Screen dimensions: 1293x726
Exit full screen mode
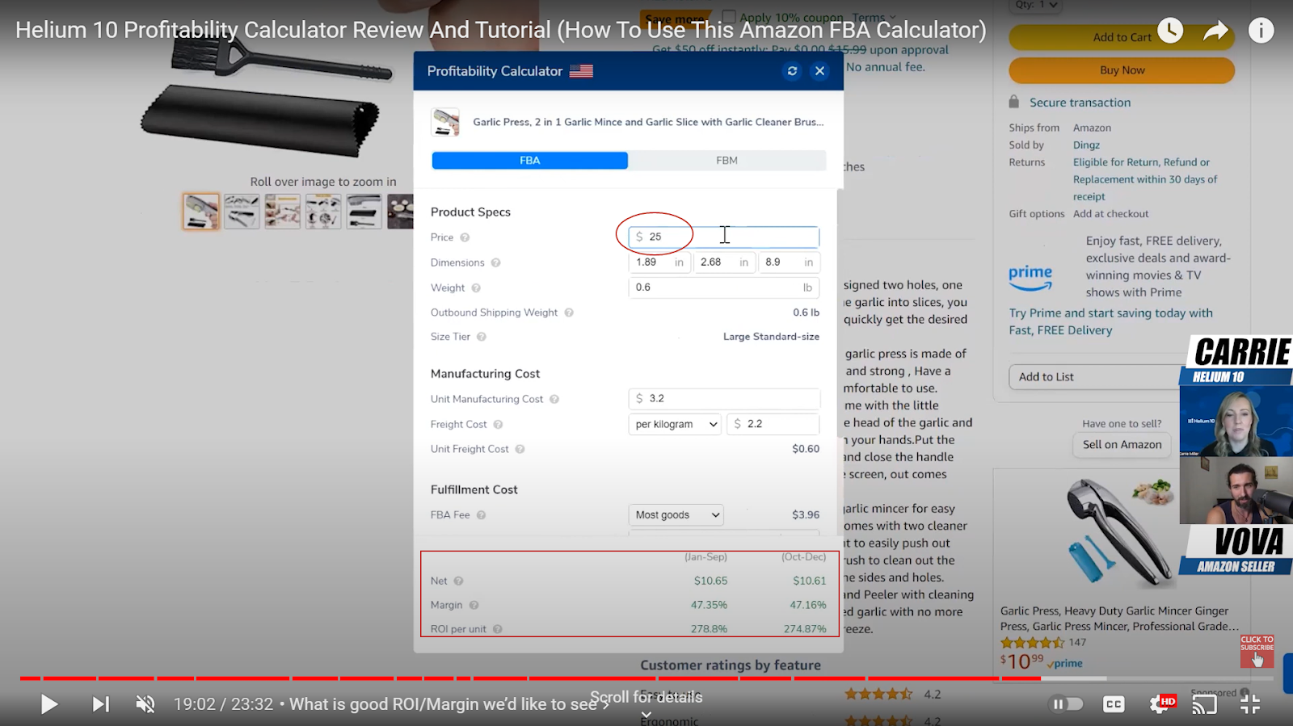1250,704
